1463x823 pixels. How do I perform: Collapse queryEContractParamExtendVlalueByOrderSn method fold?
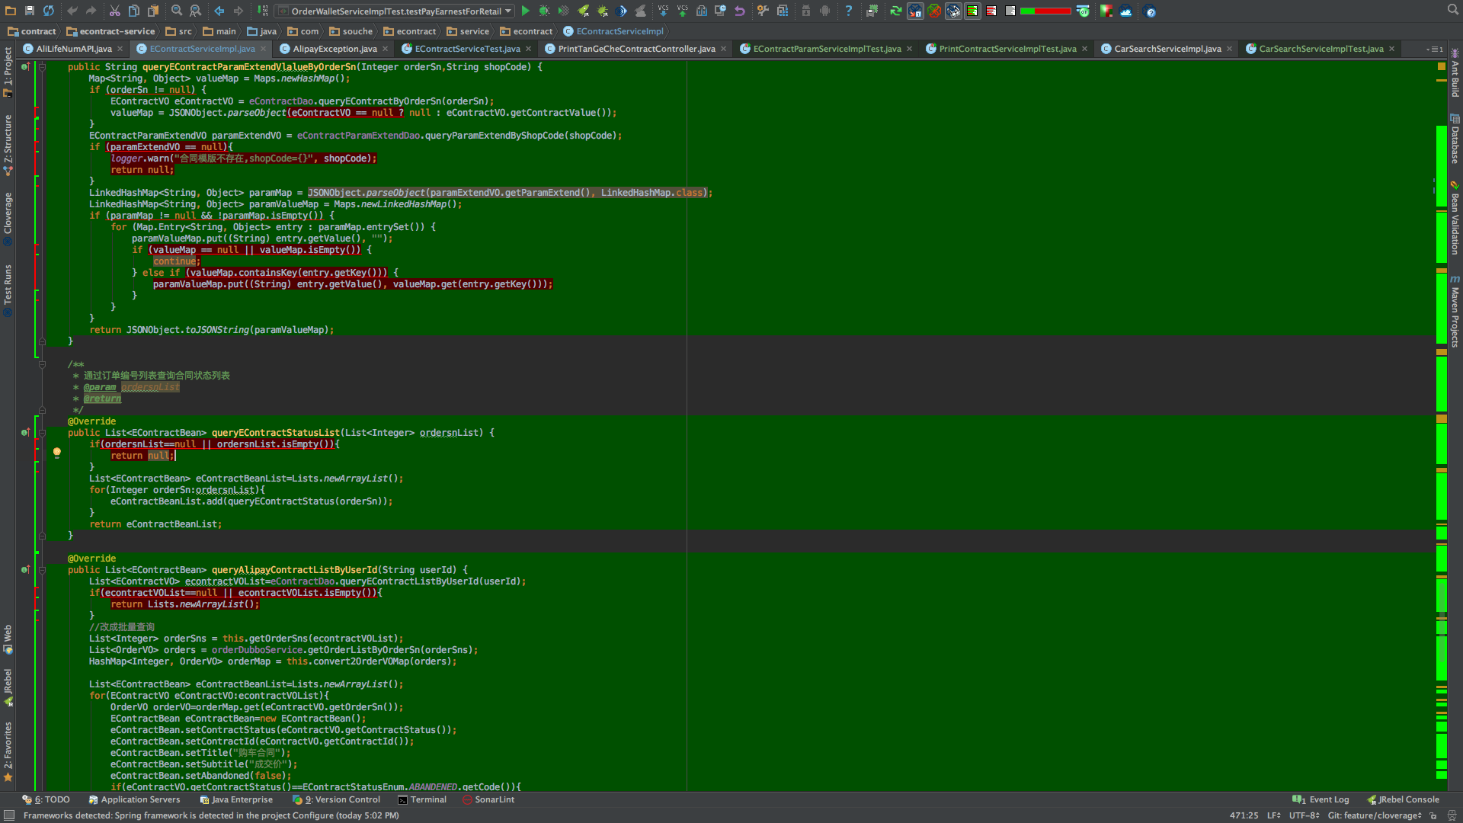coord(43,67)
